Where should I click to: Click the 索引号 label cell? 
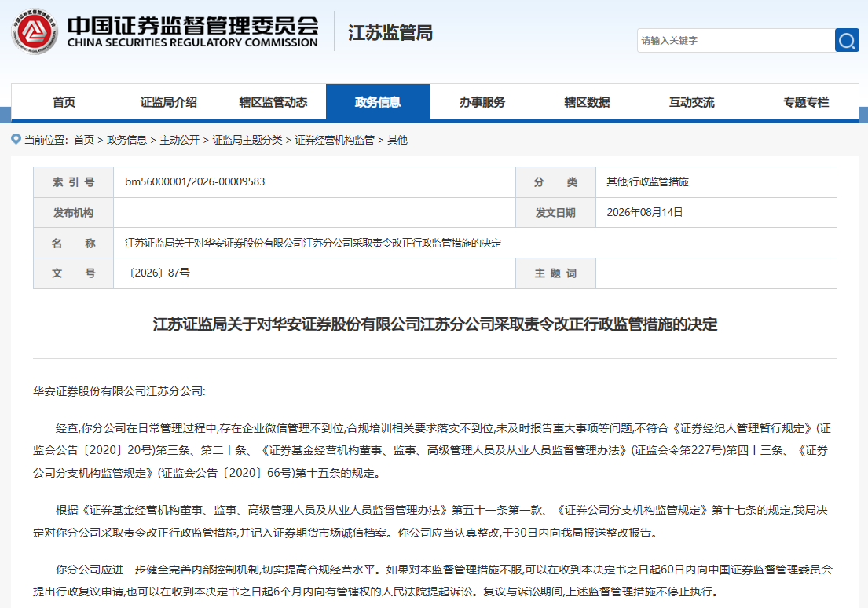point(74,182)
